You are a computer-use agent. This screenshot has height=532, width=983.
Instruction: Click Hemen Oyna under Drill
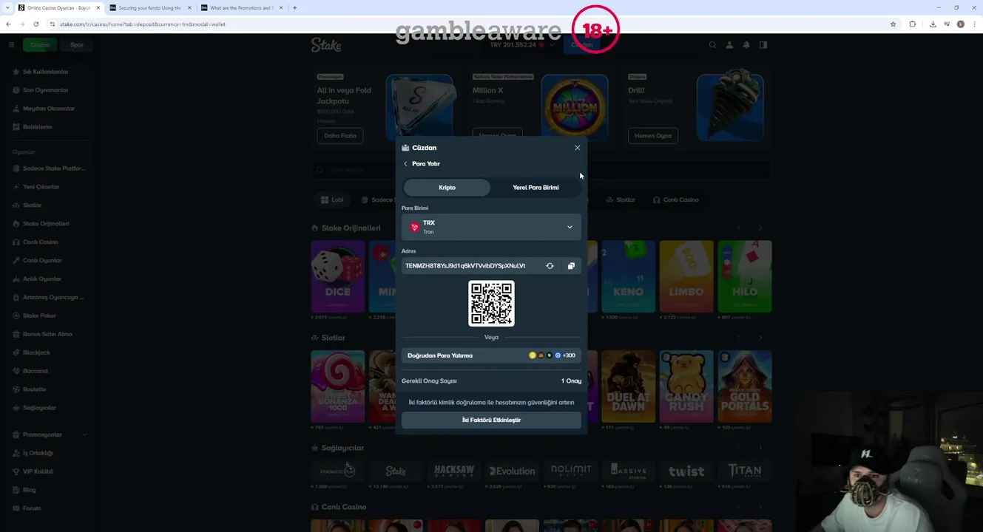(653, 136)
